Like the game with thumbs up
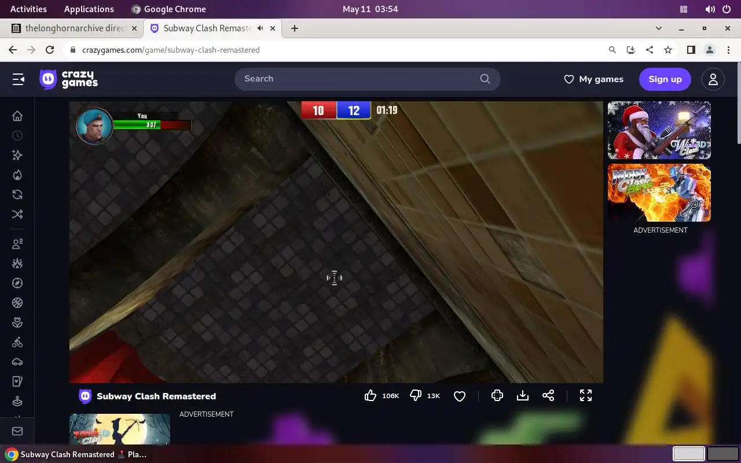This screenshot has width=741, height=463. tap(370, 396)
